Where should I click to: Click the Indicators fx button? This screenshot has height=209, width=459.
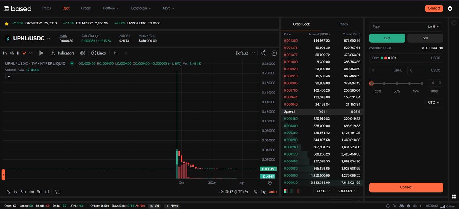pos(63,53)
